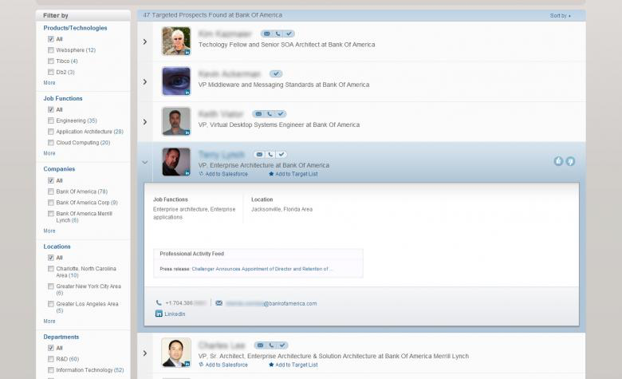Check R&D (60) department filter
The image size is (622, 379).
coord(51,359)
